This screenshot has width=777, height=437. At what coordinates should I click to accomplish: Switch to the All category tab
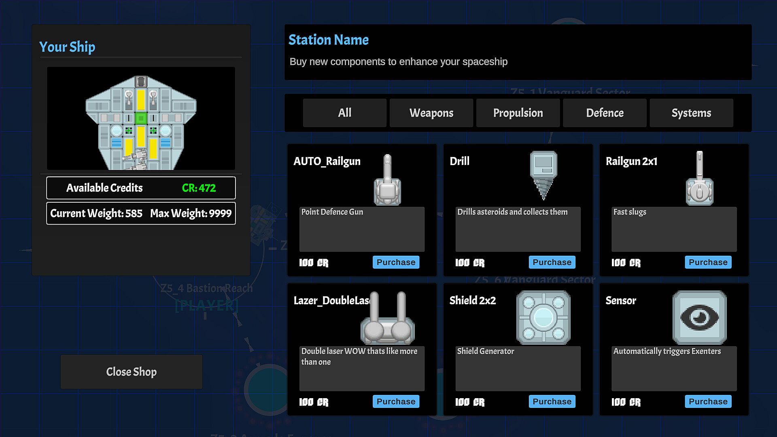coord(344,113)
